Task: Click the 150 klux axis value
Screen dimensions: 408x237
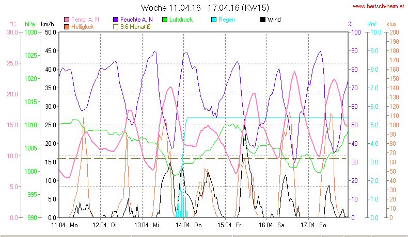Action: pyautogui.click(x=394, y=79)
